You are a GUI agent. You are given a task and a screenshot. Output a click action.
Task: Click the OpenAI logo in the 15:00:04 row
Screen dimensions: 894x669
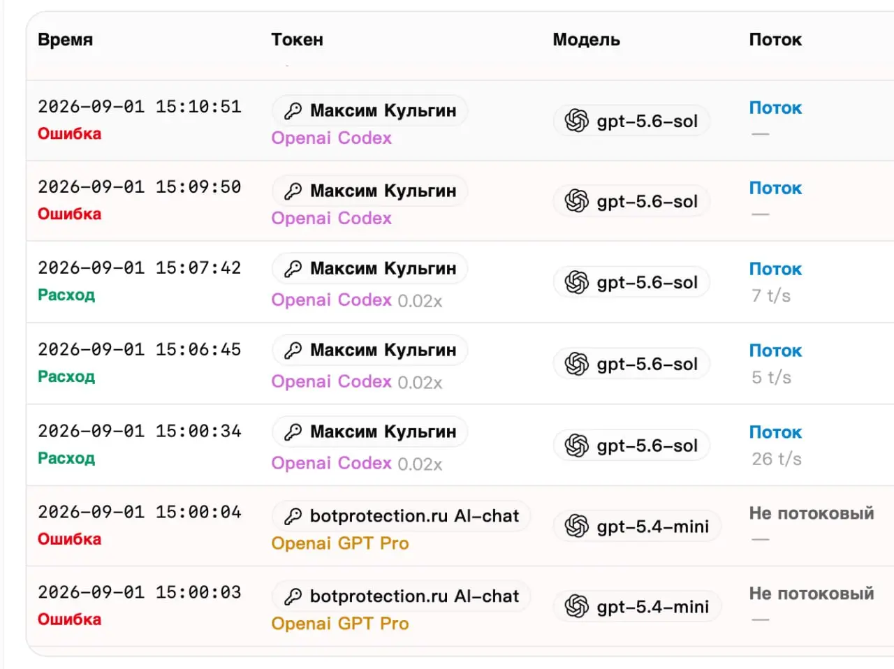point(577,526)
